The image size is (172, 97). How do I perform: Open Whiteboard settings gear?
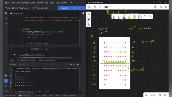166,7
